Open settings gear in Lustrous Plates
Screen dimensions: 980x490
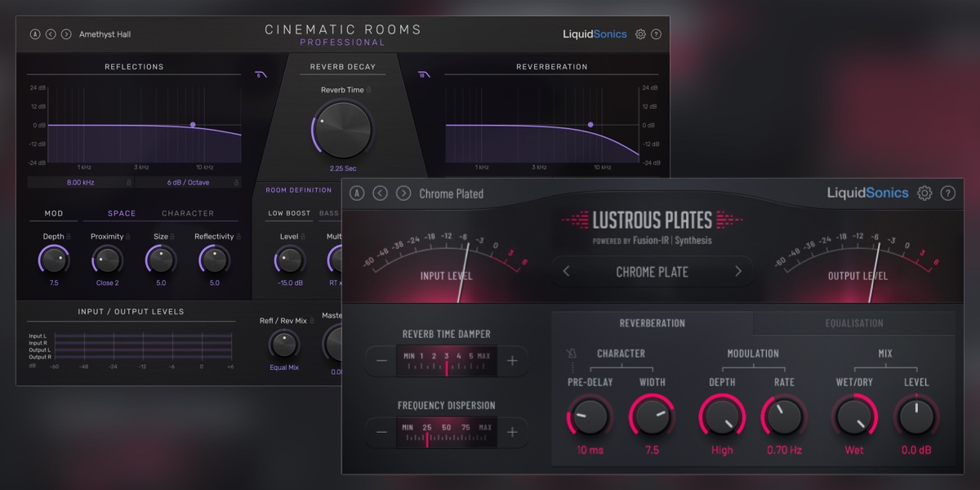click(x=924, y=194)
